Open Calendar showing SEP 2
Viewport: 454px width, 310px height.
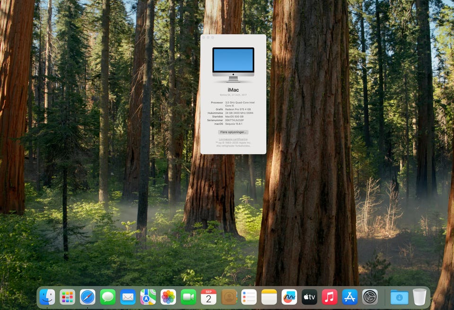click(209, 297)
